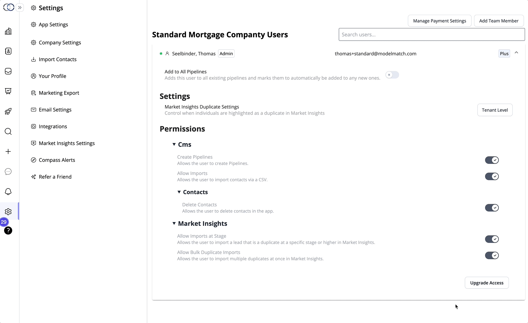Collapse the Cms permissions section

click(x=174, y=145)
